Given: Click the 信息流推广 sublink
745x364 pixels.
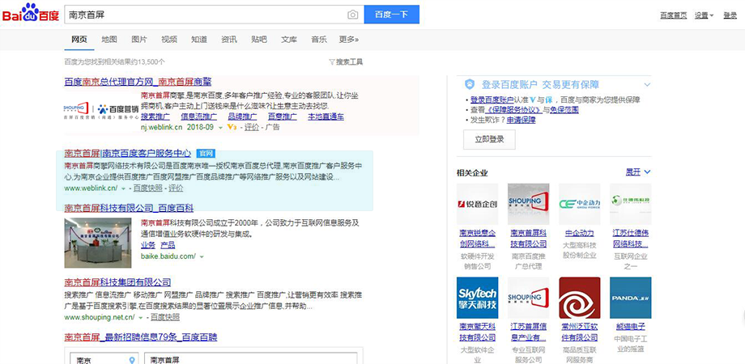Looking at the screenshot, I should [199, 116].
